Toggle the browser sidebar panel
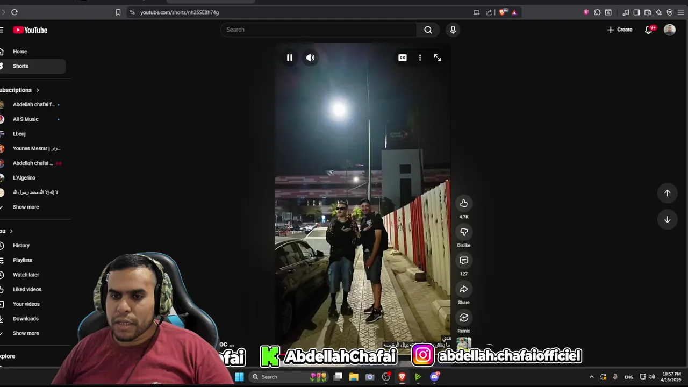Image resolution: width=688 pixels, height=387 pixels. (x=636, y=12)
